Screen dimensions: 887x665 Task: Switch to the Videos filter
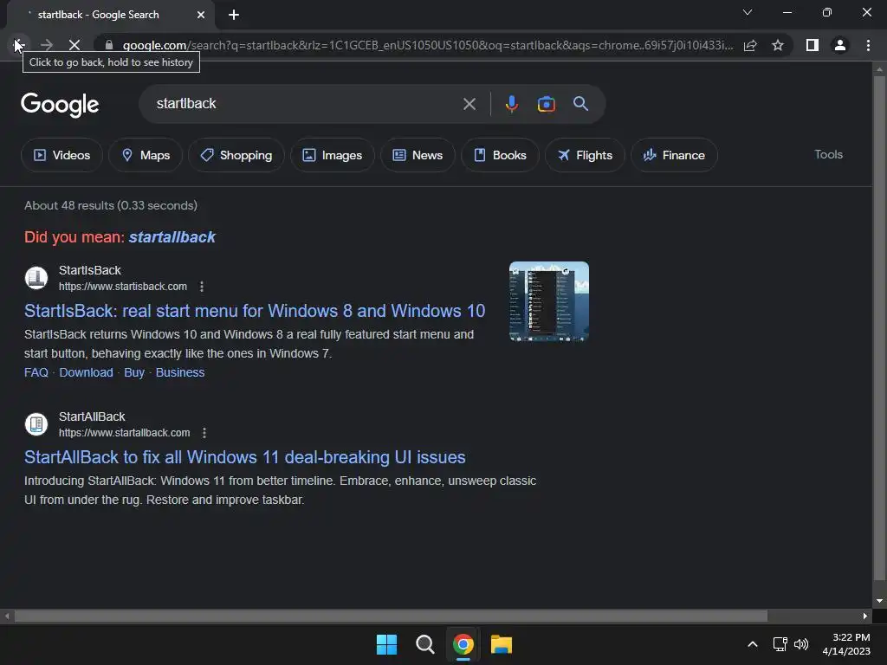click(62, 155)
